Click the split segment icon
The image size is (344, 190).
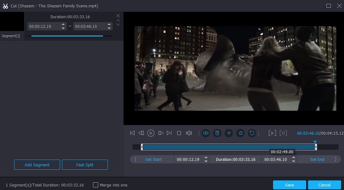click(x=206, y=133)
